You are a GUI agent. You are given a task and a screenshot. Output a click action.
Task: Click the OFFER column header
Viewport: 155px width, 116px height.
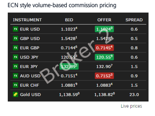[x=104, y=20]
